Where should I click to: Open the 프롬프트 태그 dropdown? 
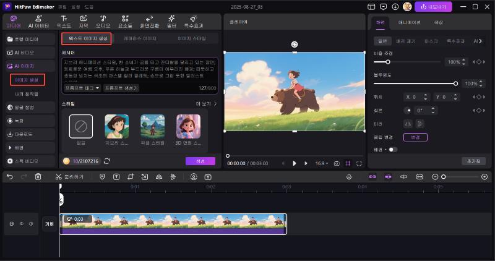coord(82,88)
